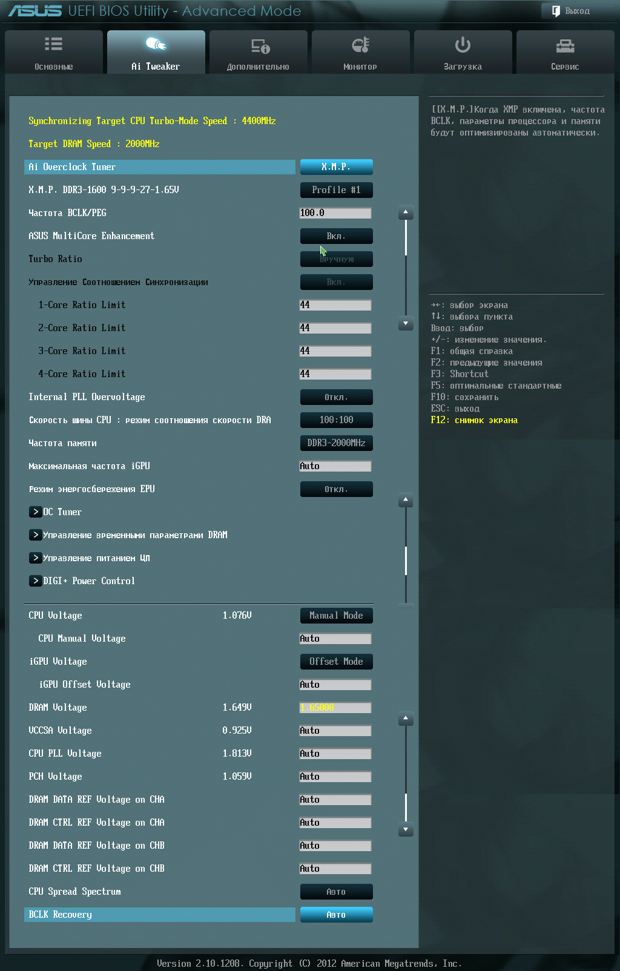Viewport: 620px width, 971px height.
Task: Click the bottom scrollbar up arrow
Action: [406, 719]
